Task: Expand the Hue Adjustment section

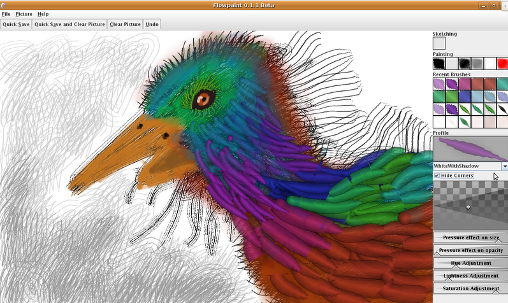Action: pyautogui.click(x=471, y=263)
